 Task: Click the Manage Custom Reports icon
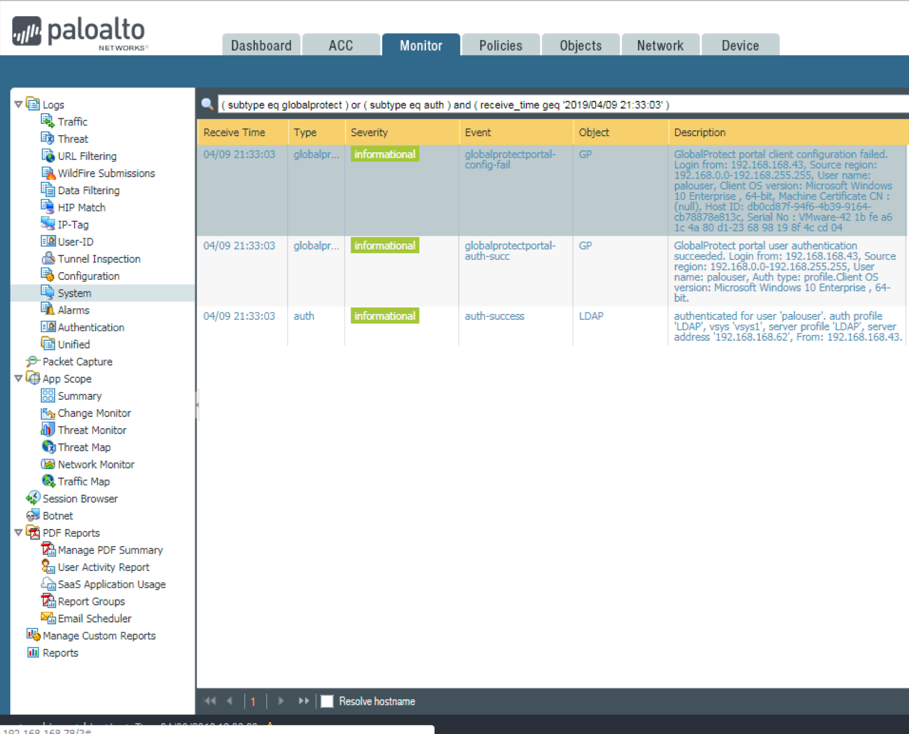[33, 635]
